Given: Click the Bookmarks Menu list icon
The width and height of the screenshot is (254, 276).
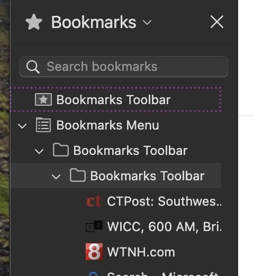Looking at the screenshot, I should click(x=43, y=125).
